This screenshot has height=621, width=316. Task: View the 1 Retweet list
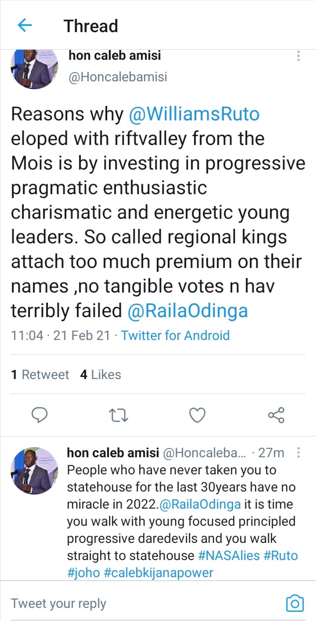point(40,375)
